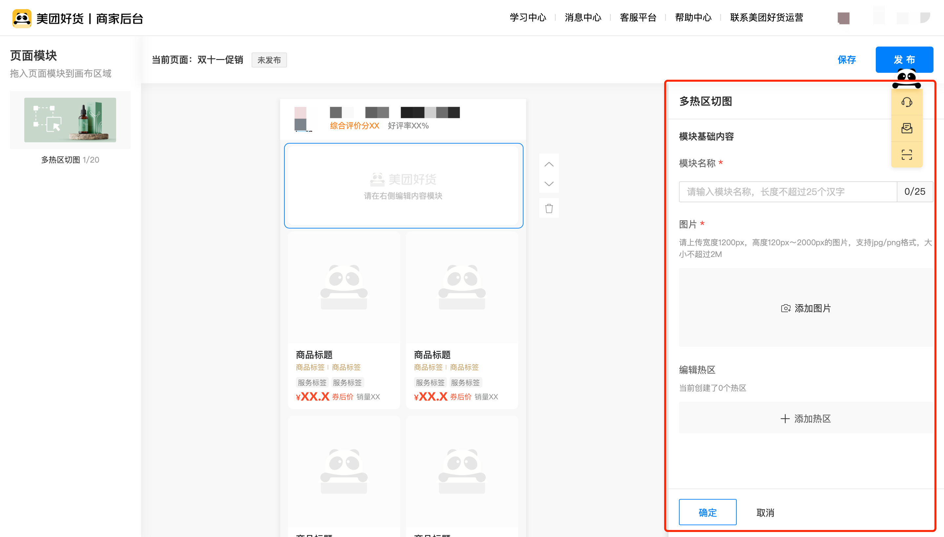This screenshot has height=537, width=944.
Task: Click the 保存 link
Action: point(846,60)
